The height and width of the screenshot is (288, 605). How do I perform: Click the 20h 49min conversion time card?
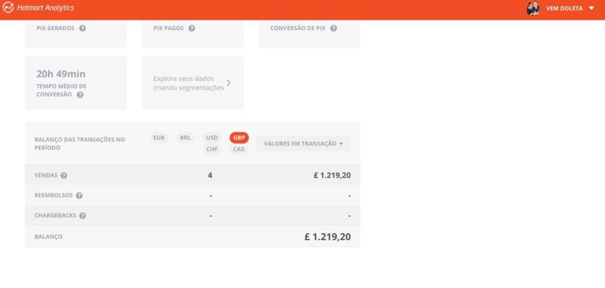point(76,83)
